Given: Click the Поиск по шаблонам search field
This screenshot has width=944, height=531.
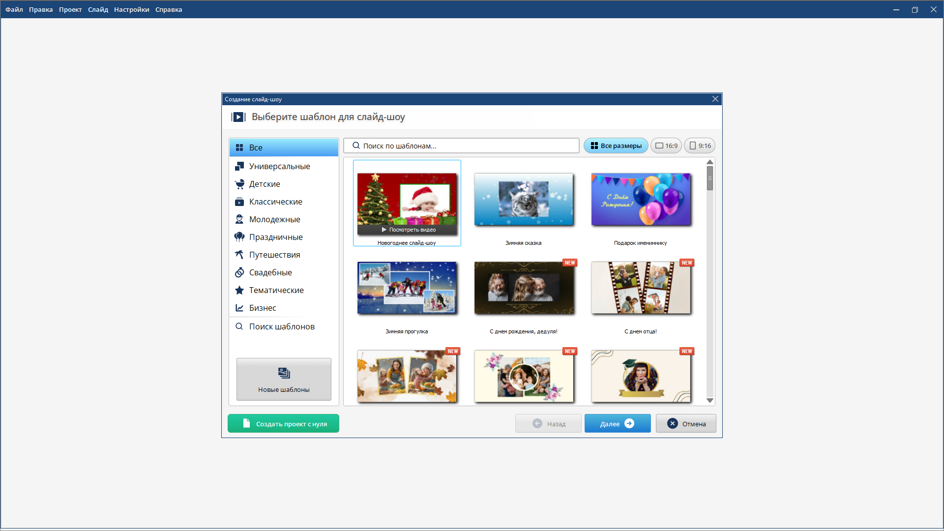Looking at the screenshot, I should (462, 146).
